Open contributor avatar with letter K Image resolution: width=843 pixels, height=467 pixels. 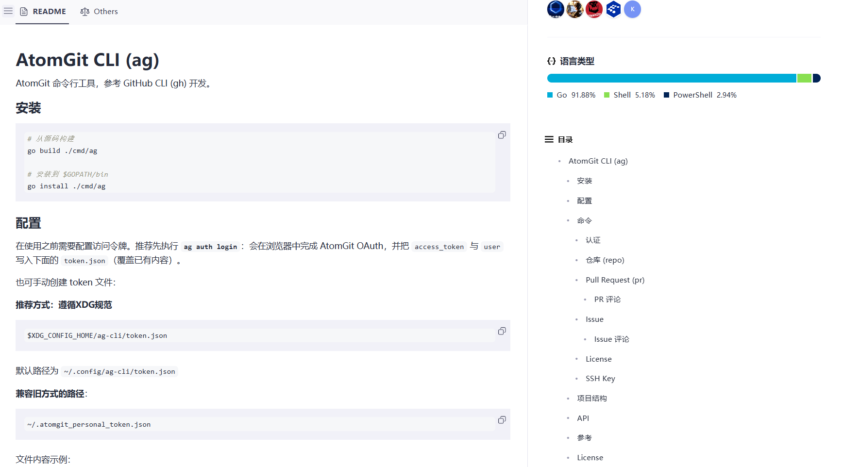[632, 9]
